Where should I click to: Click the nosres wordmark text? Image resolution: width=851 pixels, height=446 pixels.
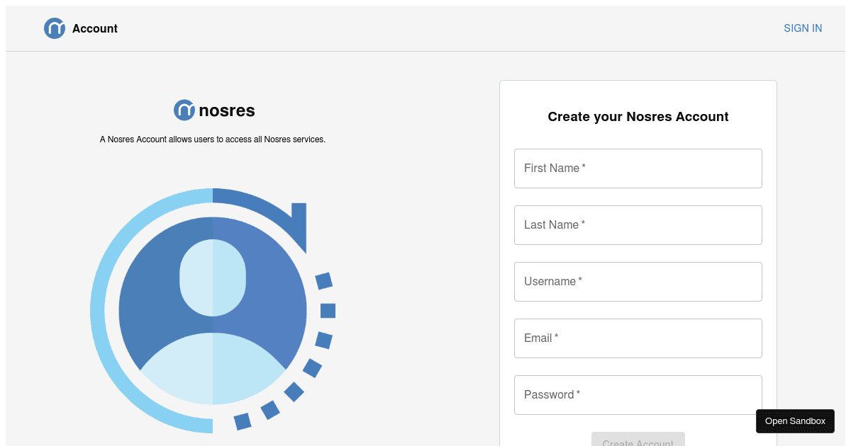coord(227,110)
